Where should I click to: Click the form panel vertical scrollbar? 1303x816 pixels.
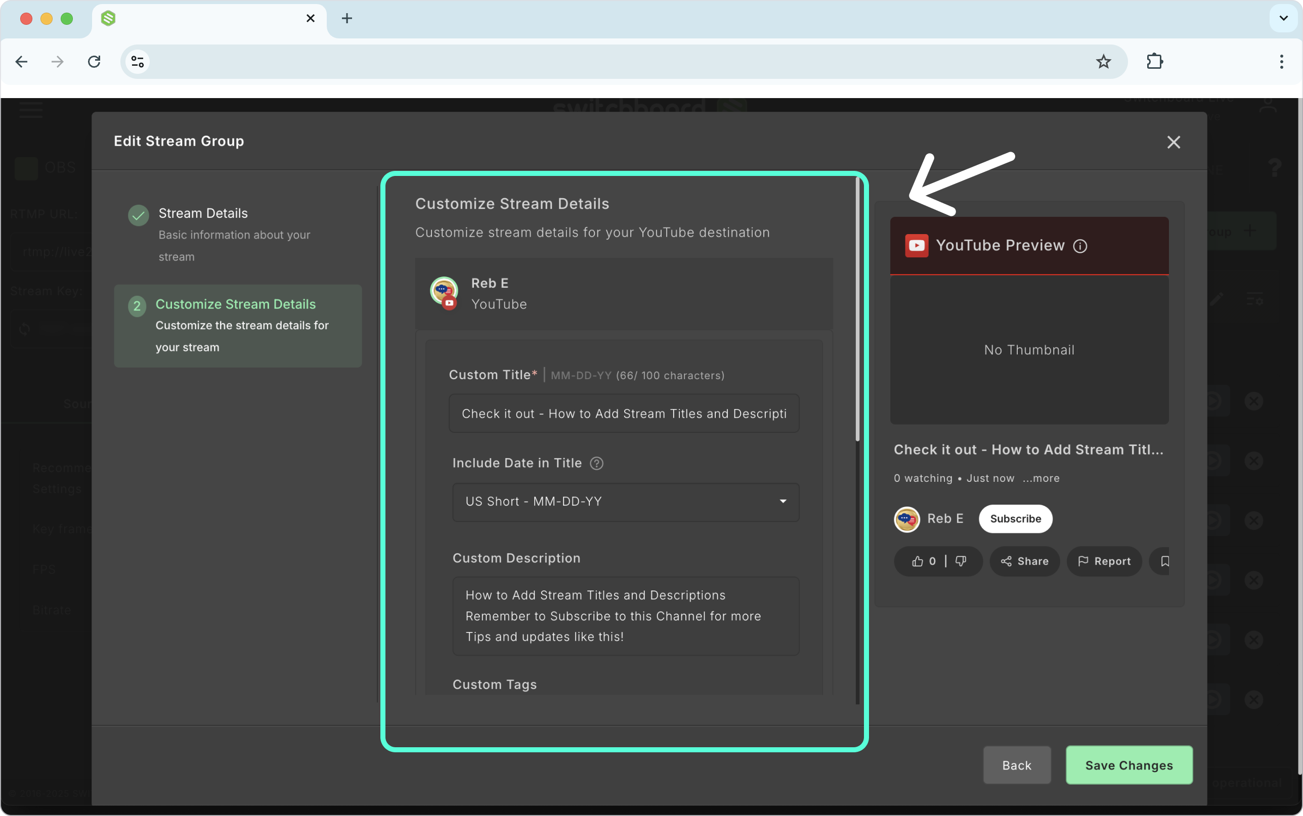857,309
